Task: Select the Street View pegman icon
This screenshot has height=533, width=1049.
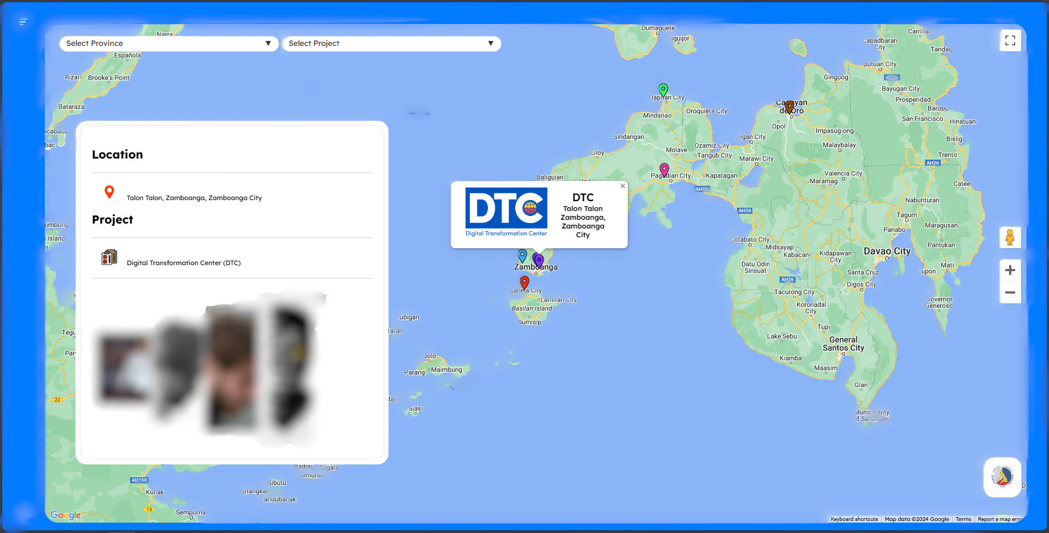Action: click(1010, 238)
